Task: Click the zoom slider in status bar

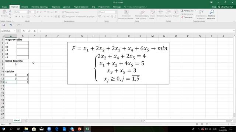Action: pyautogui.click(x=219, y=124)
